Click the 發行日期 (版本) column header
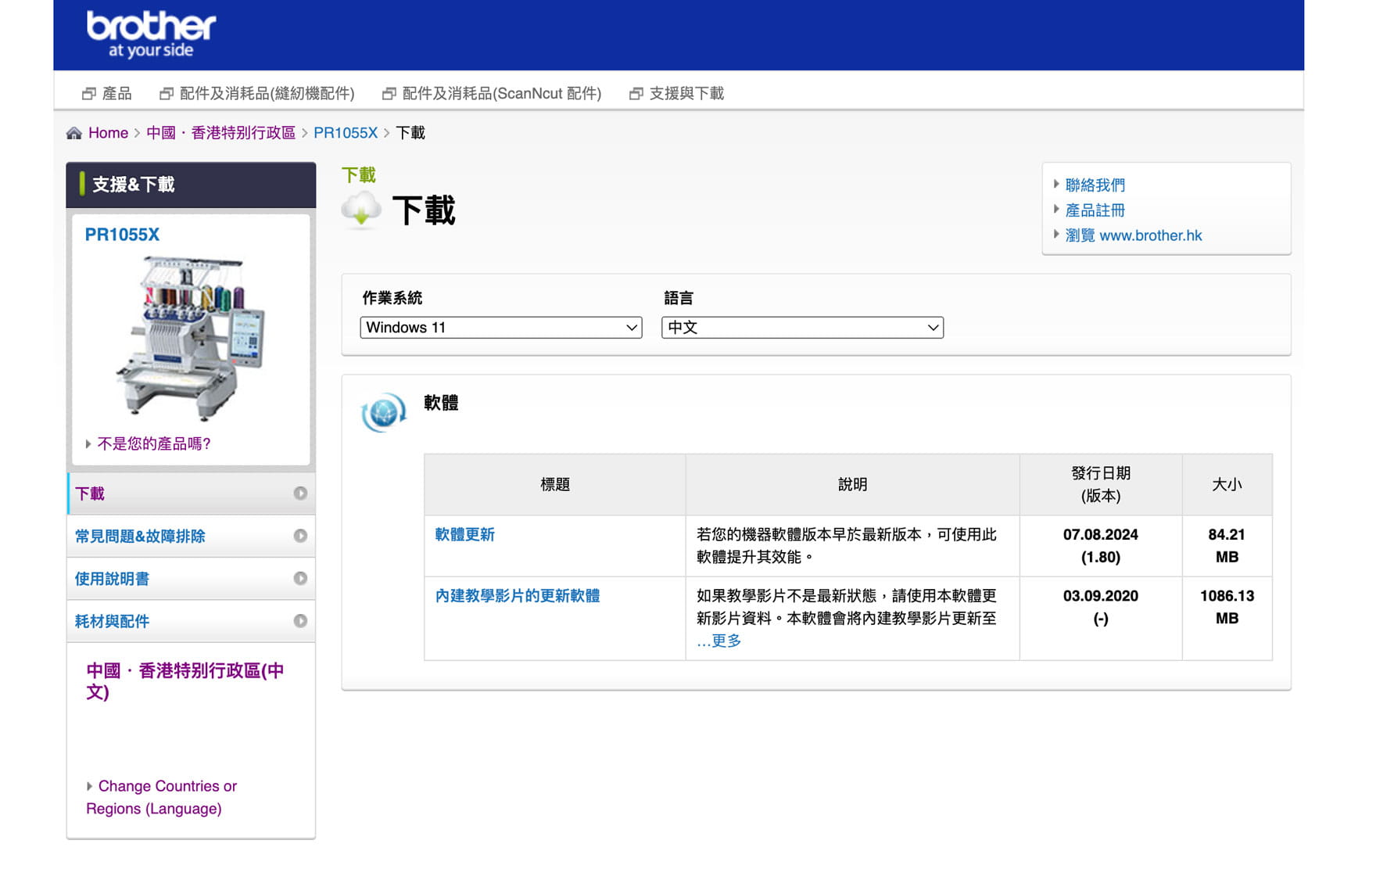The image size is (1376, 876). coord(1101,485)
